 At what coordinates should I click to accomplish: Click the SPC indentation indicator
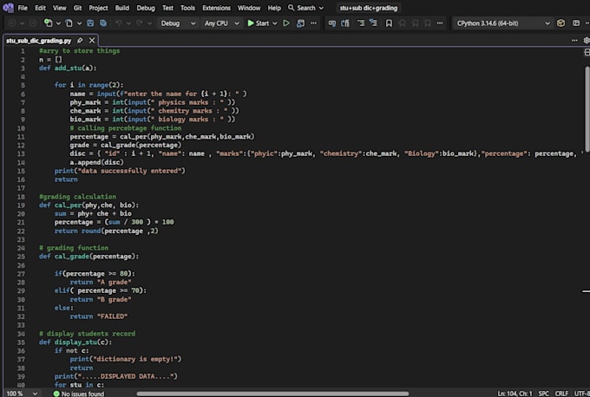(x=543, y=394)
